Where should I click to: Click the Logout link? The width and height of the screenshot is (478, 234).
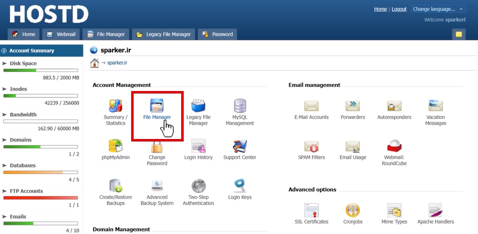click(x=399, y=9)
